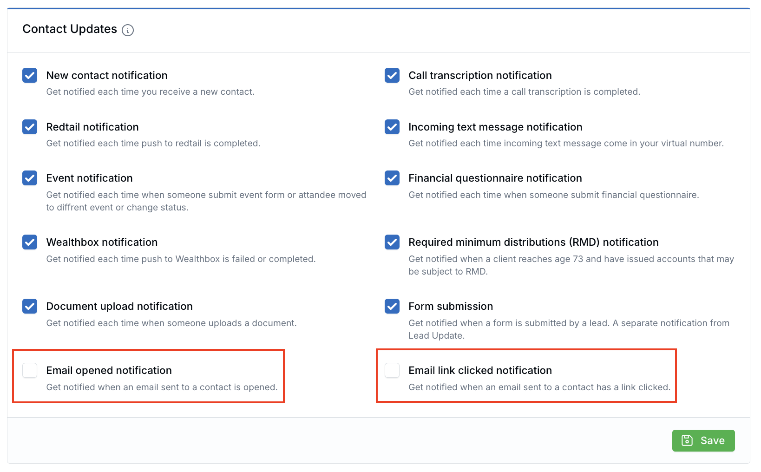Uncheck Document upload notification checkbox

(30, 306)
